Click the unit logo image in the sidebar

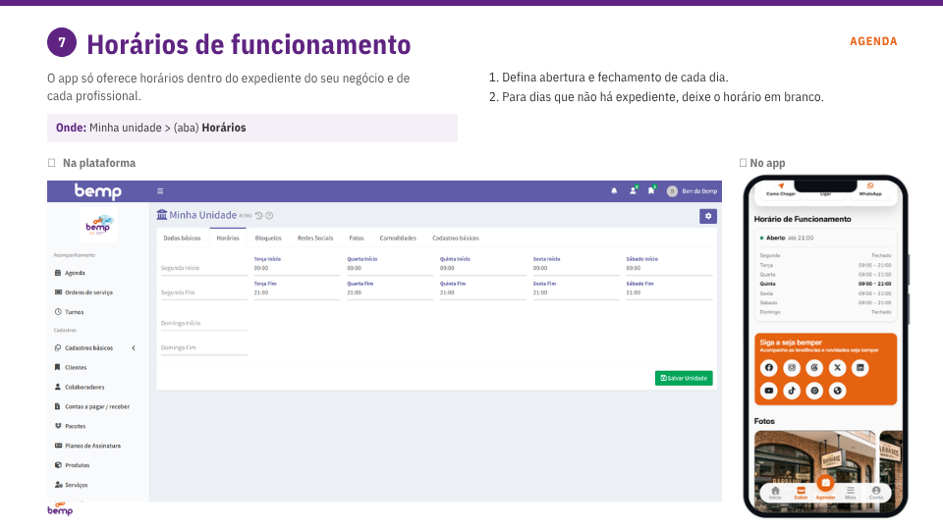click(x=98, y=224)
